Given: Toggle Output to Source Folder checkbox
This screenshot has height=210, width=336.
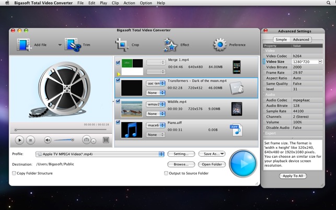Looking at the screenshot, I should click(x=166, y=173).
